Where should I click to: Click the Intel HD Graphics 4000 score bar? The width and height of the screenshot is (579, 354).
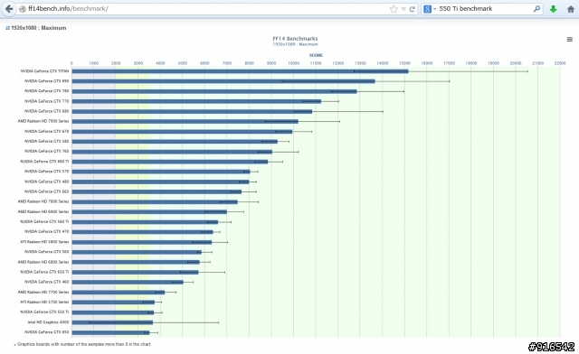pyautogui.click(x=112, y=322)
